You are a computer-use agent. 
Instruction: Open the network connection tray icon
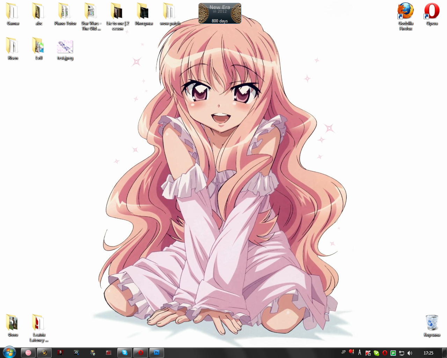pyautogui.click(x=402, y=353)
